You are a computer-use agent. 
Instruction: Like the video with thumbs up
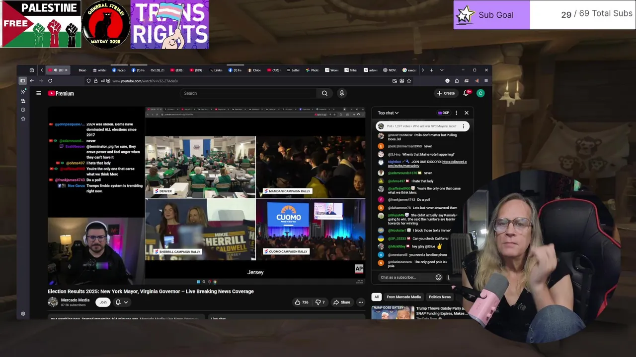point(301,302)
